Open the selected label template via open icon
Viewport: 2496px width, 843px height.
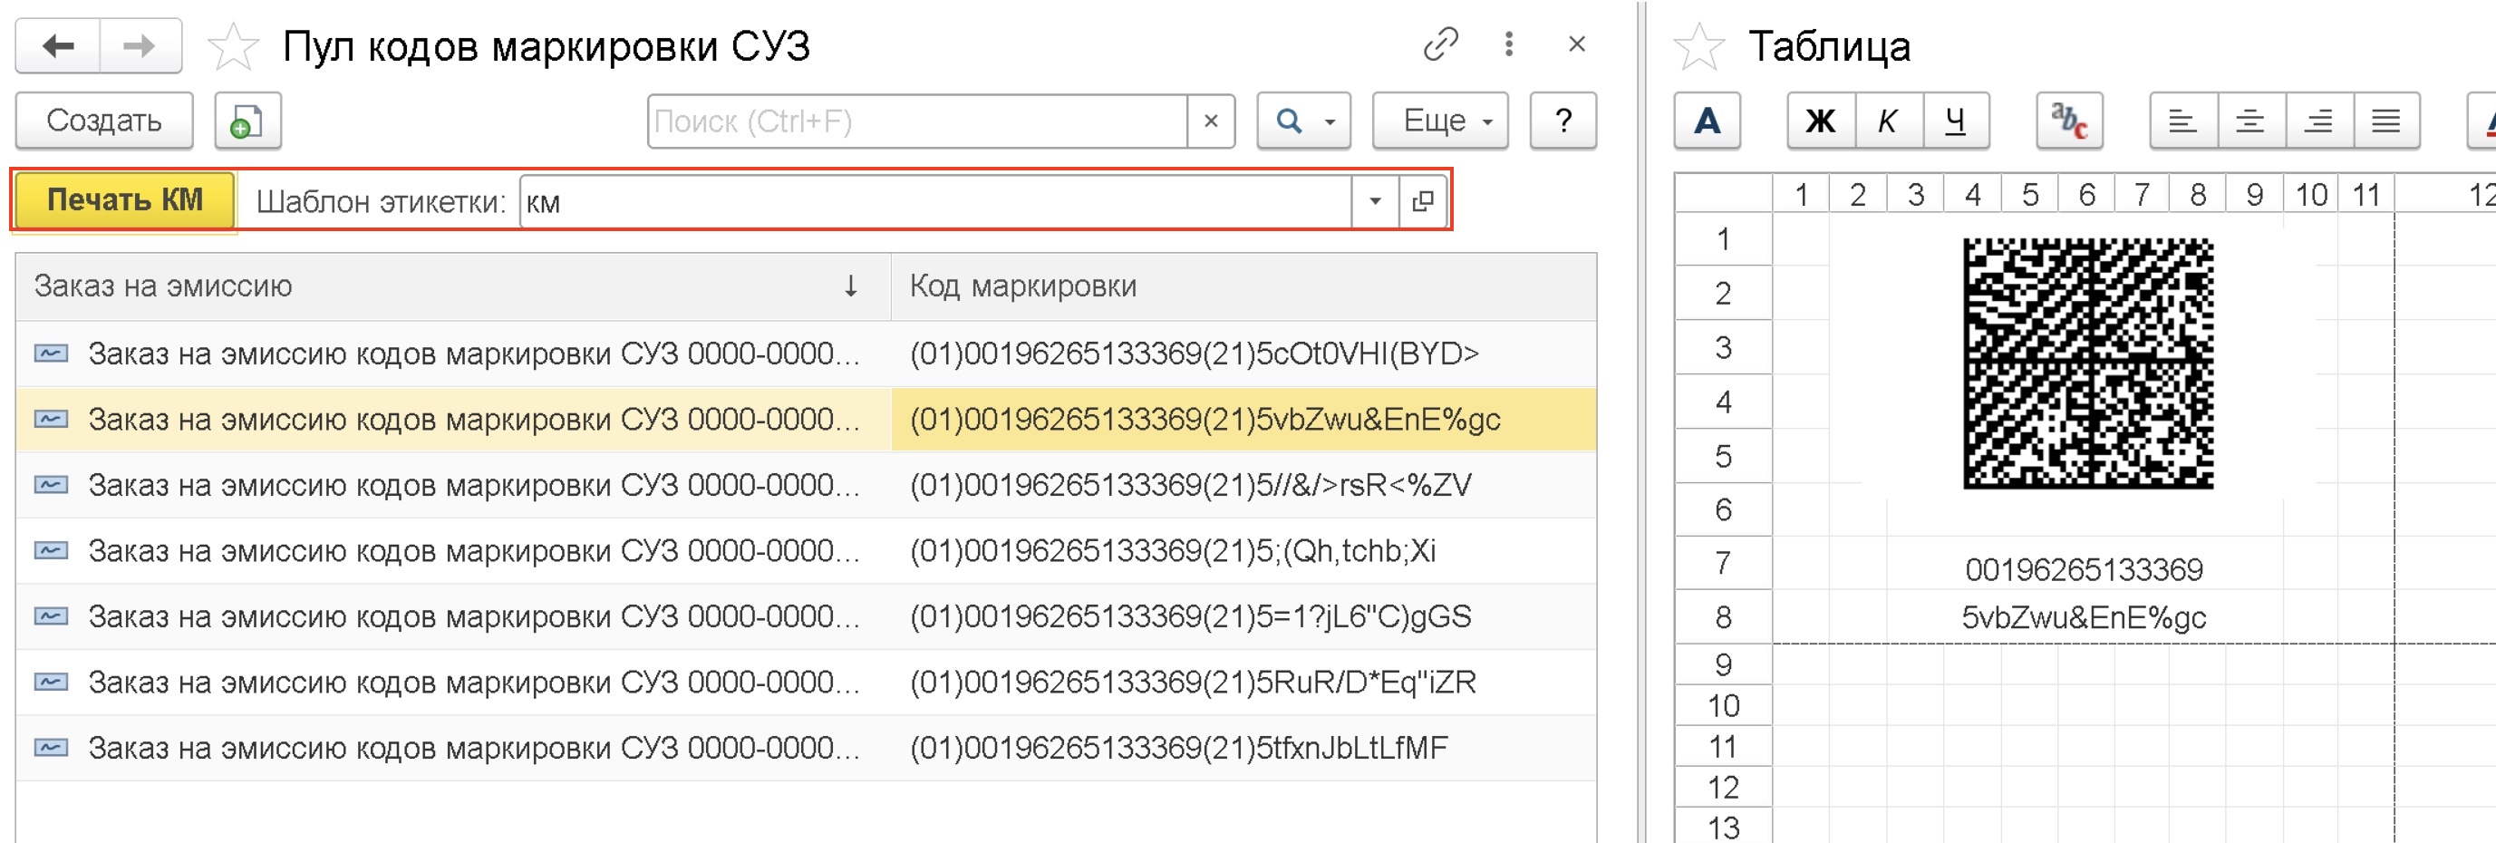[x=1422, y=201]
